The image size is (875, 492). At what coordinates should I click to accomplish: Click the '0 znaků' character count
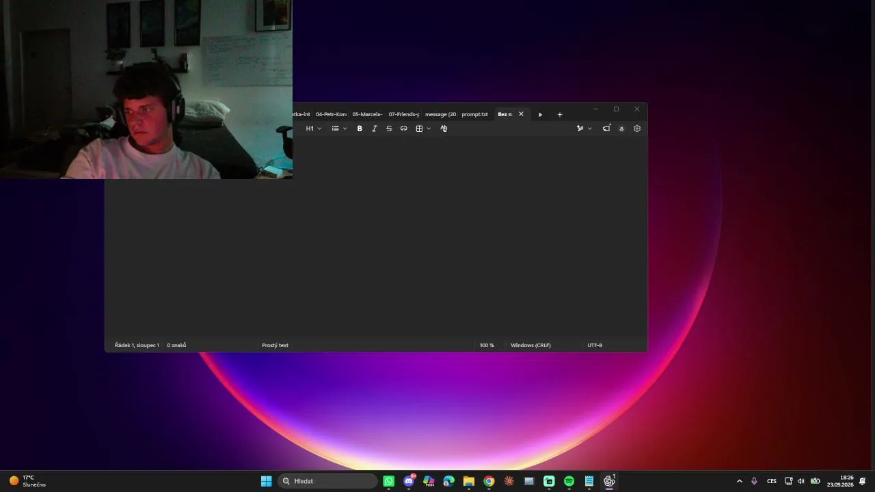[x=176, y=345]
